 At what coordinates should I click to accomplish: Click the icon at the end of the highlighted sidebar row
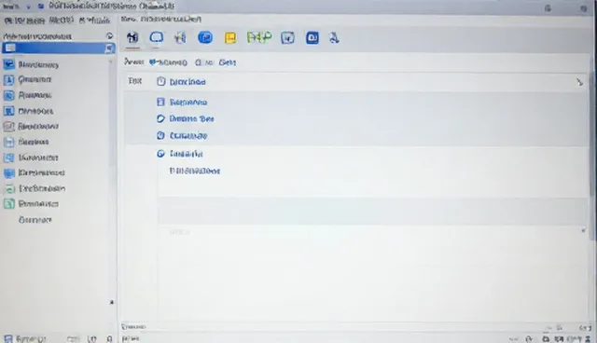tap(110, 48)
